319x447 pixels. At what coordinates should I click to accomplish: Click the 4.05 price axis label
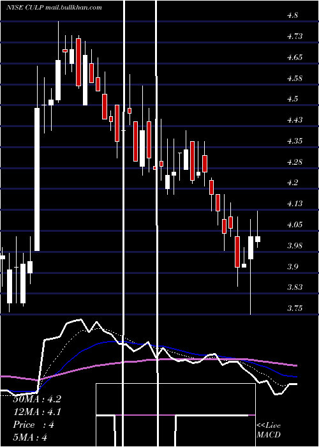[295, 225]
